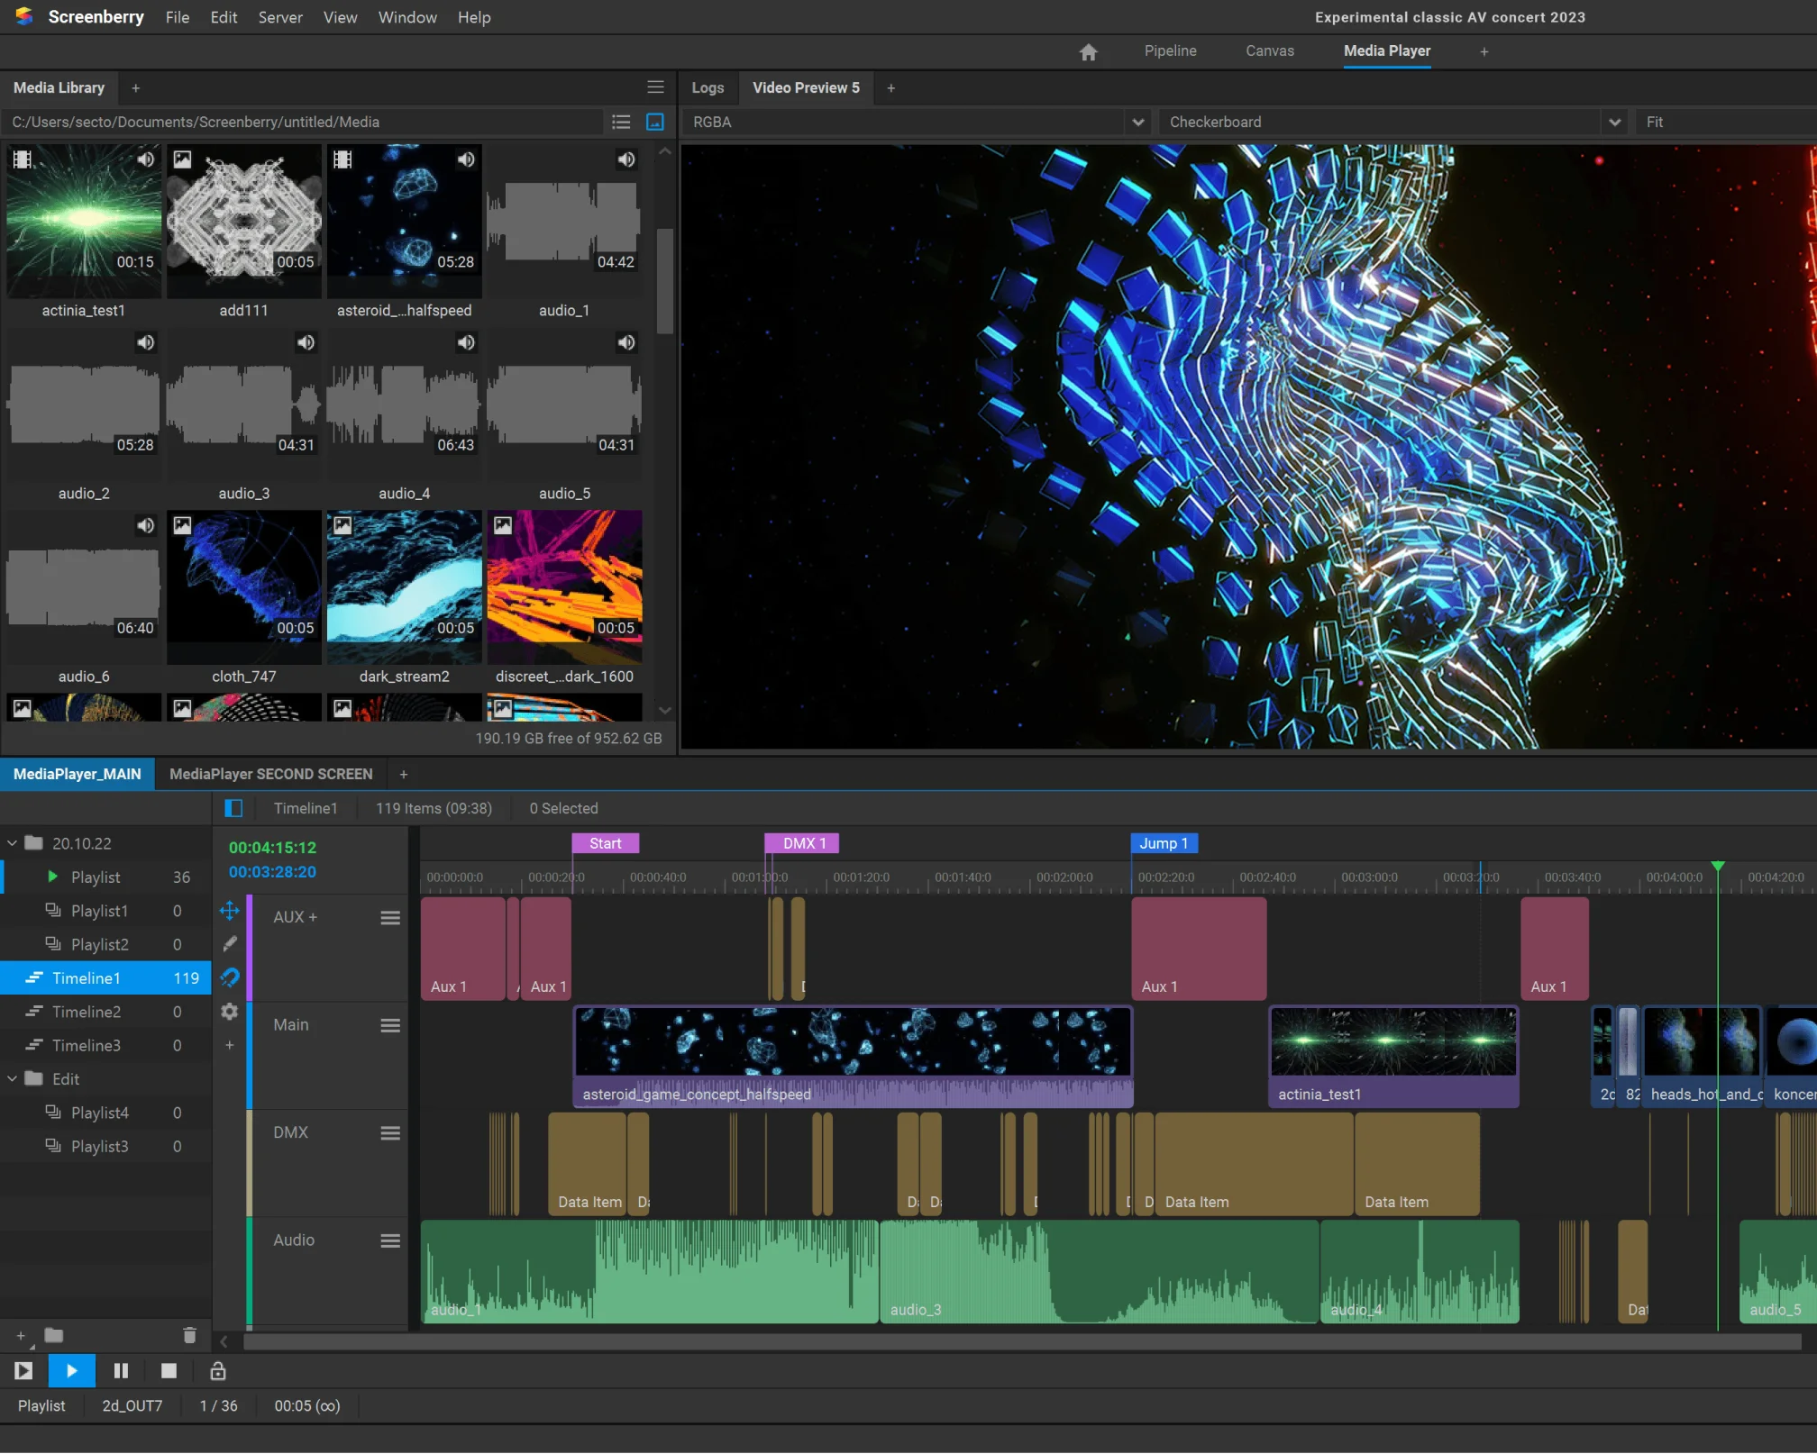The width and height of the screenshot is (1817, 1454).
Task: Switch Media Library to list view
Action: [621, 122]
